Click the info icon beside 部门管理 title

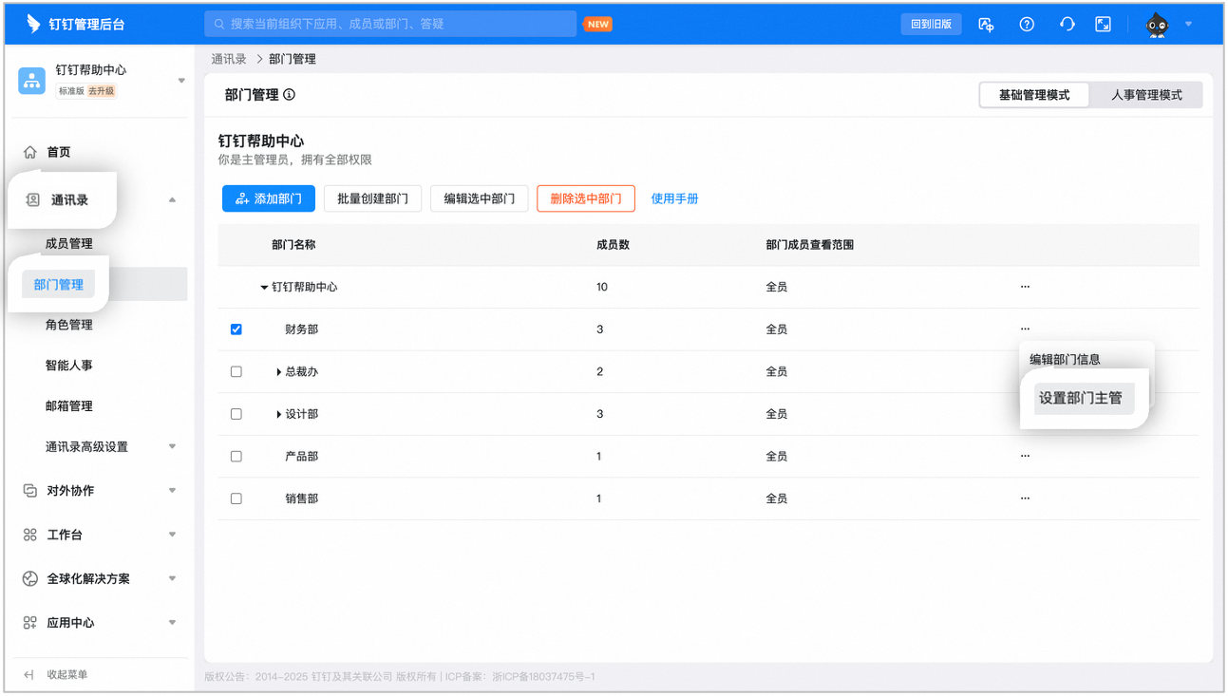pyautogui.click(x=289, y=95)
